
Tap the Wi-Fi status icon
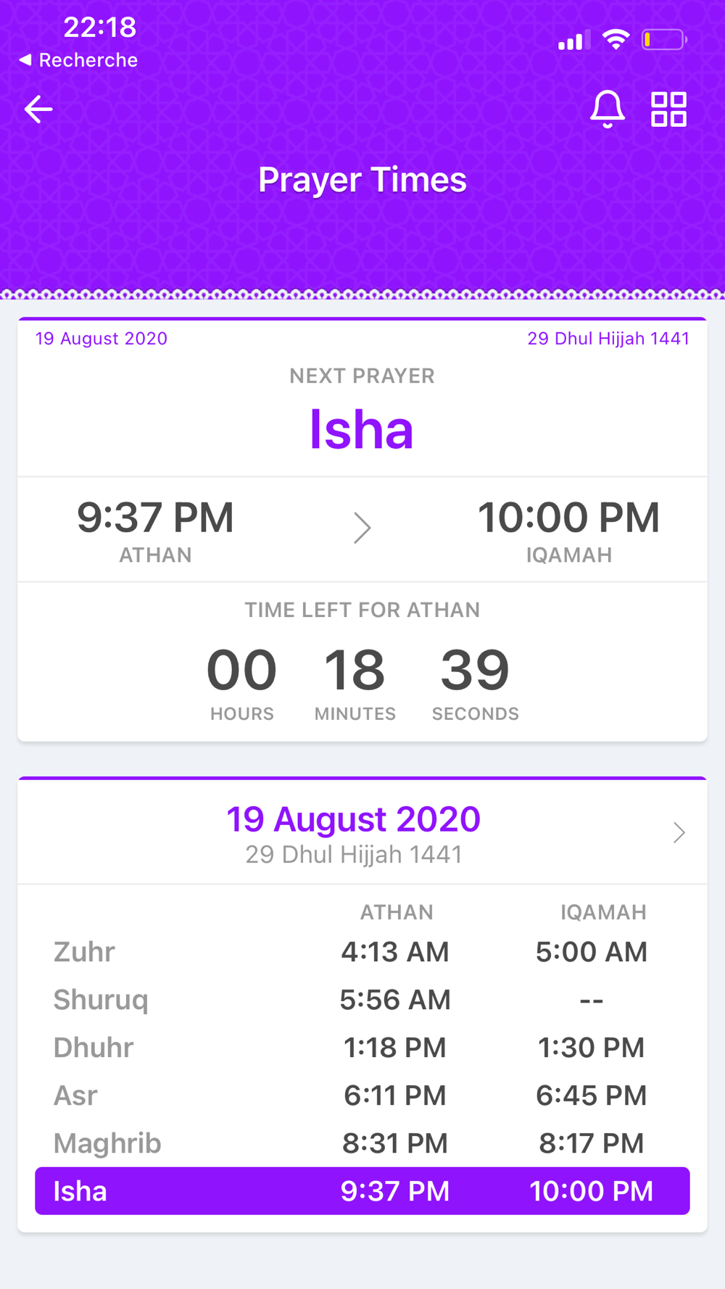(616, 39)
